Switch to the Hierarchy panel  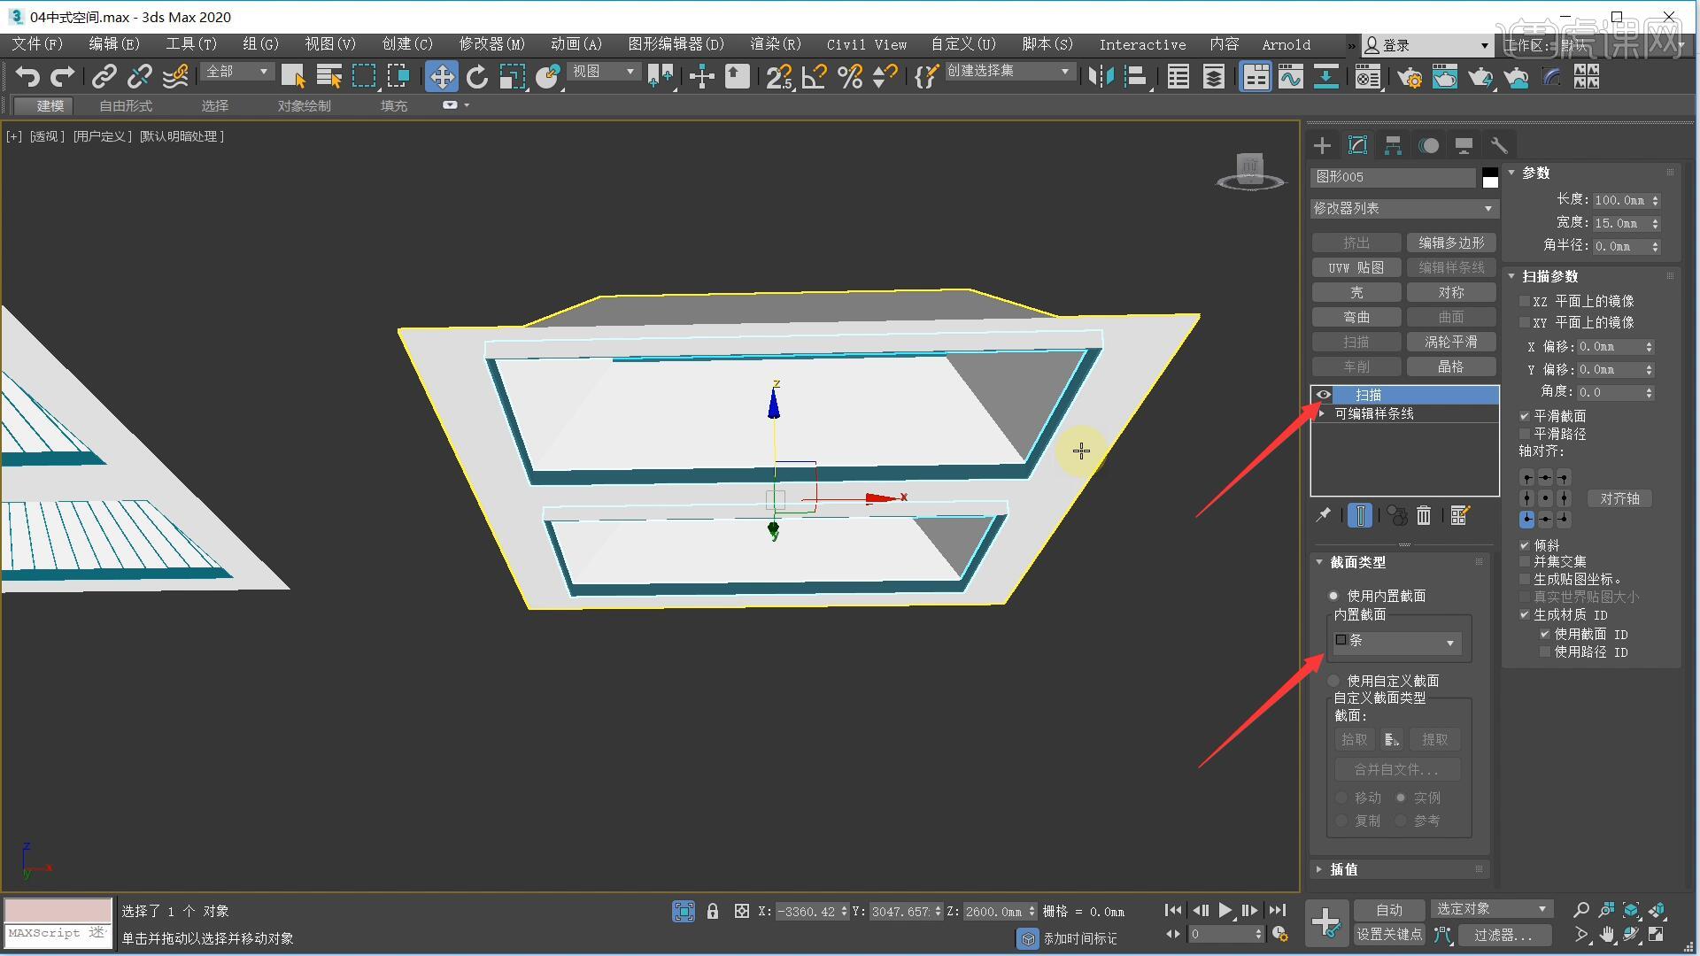[x=1393, y=144]
